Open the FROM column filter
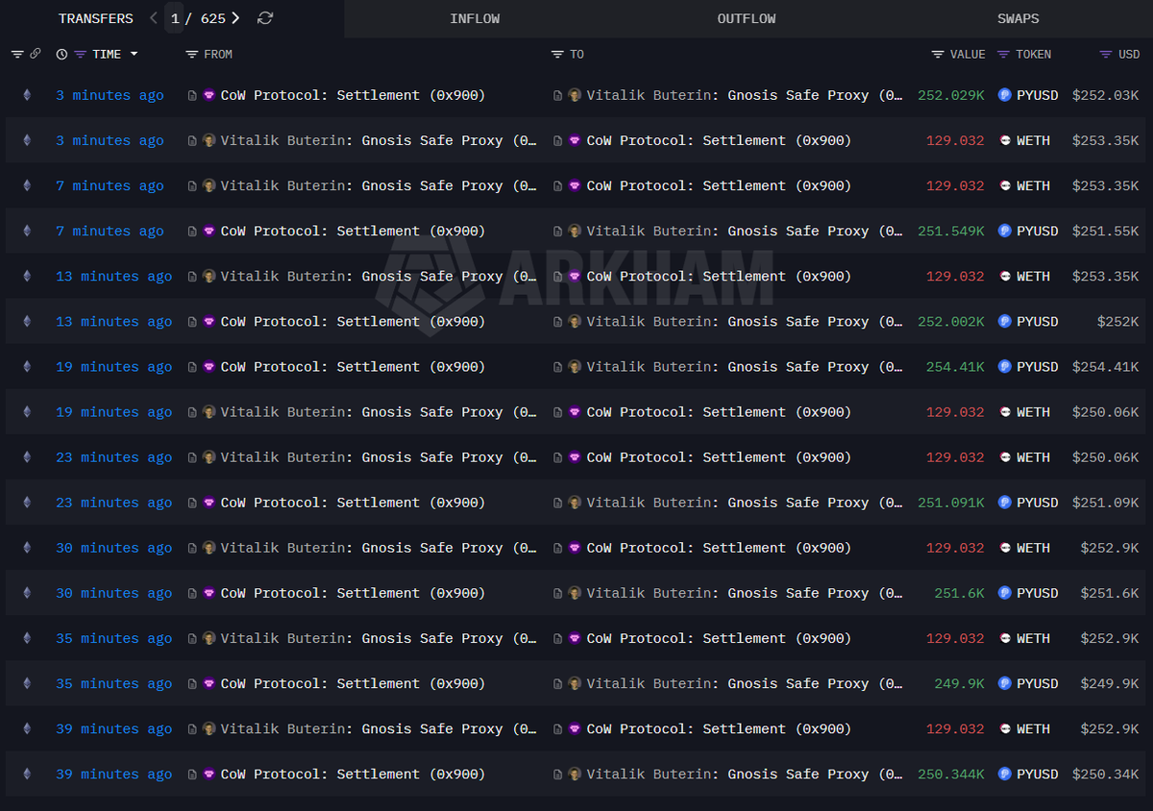1153x811 pixels. [x=192, y=55]
